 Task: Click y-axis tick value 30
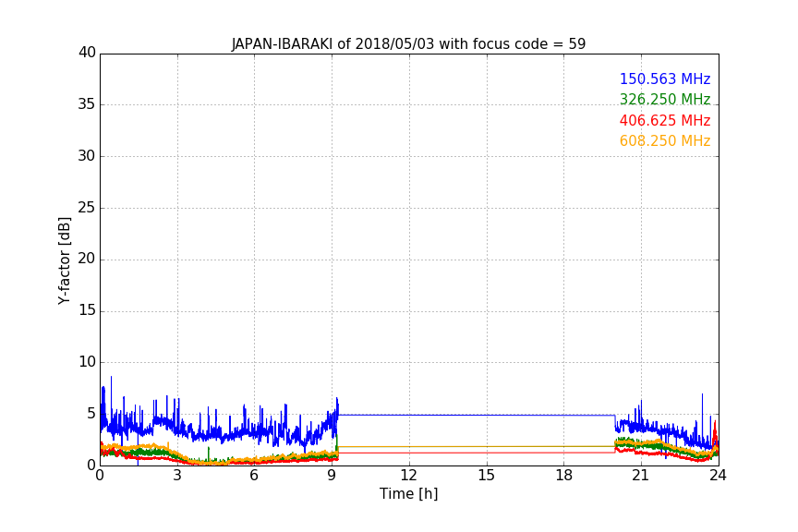[87, 156]
